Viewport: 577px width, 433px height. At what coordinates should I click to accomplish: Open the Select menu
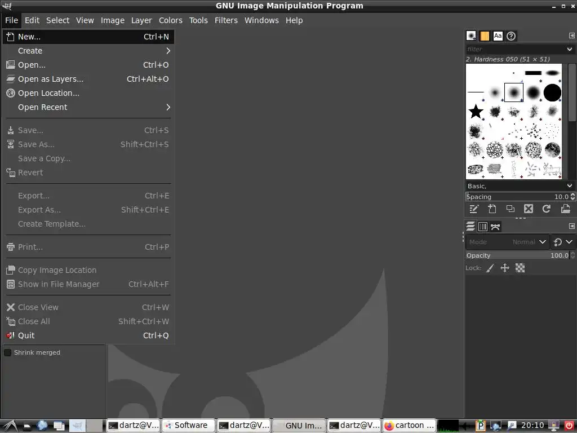(x=58, y=20)
